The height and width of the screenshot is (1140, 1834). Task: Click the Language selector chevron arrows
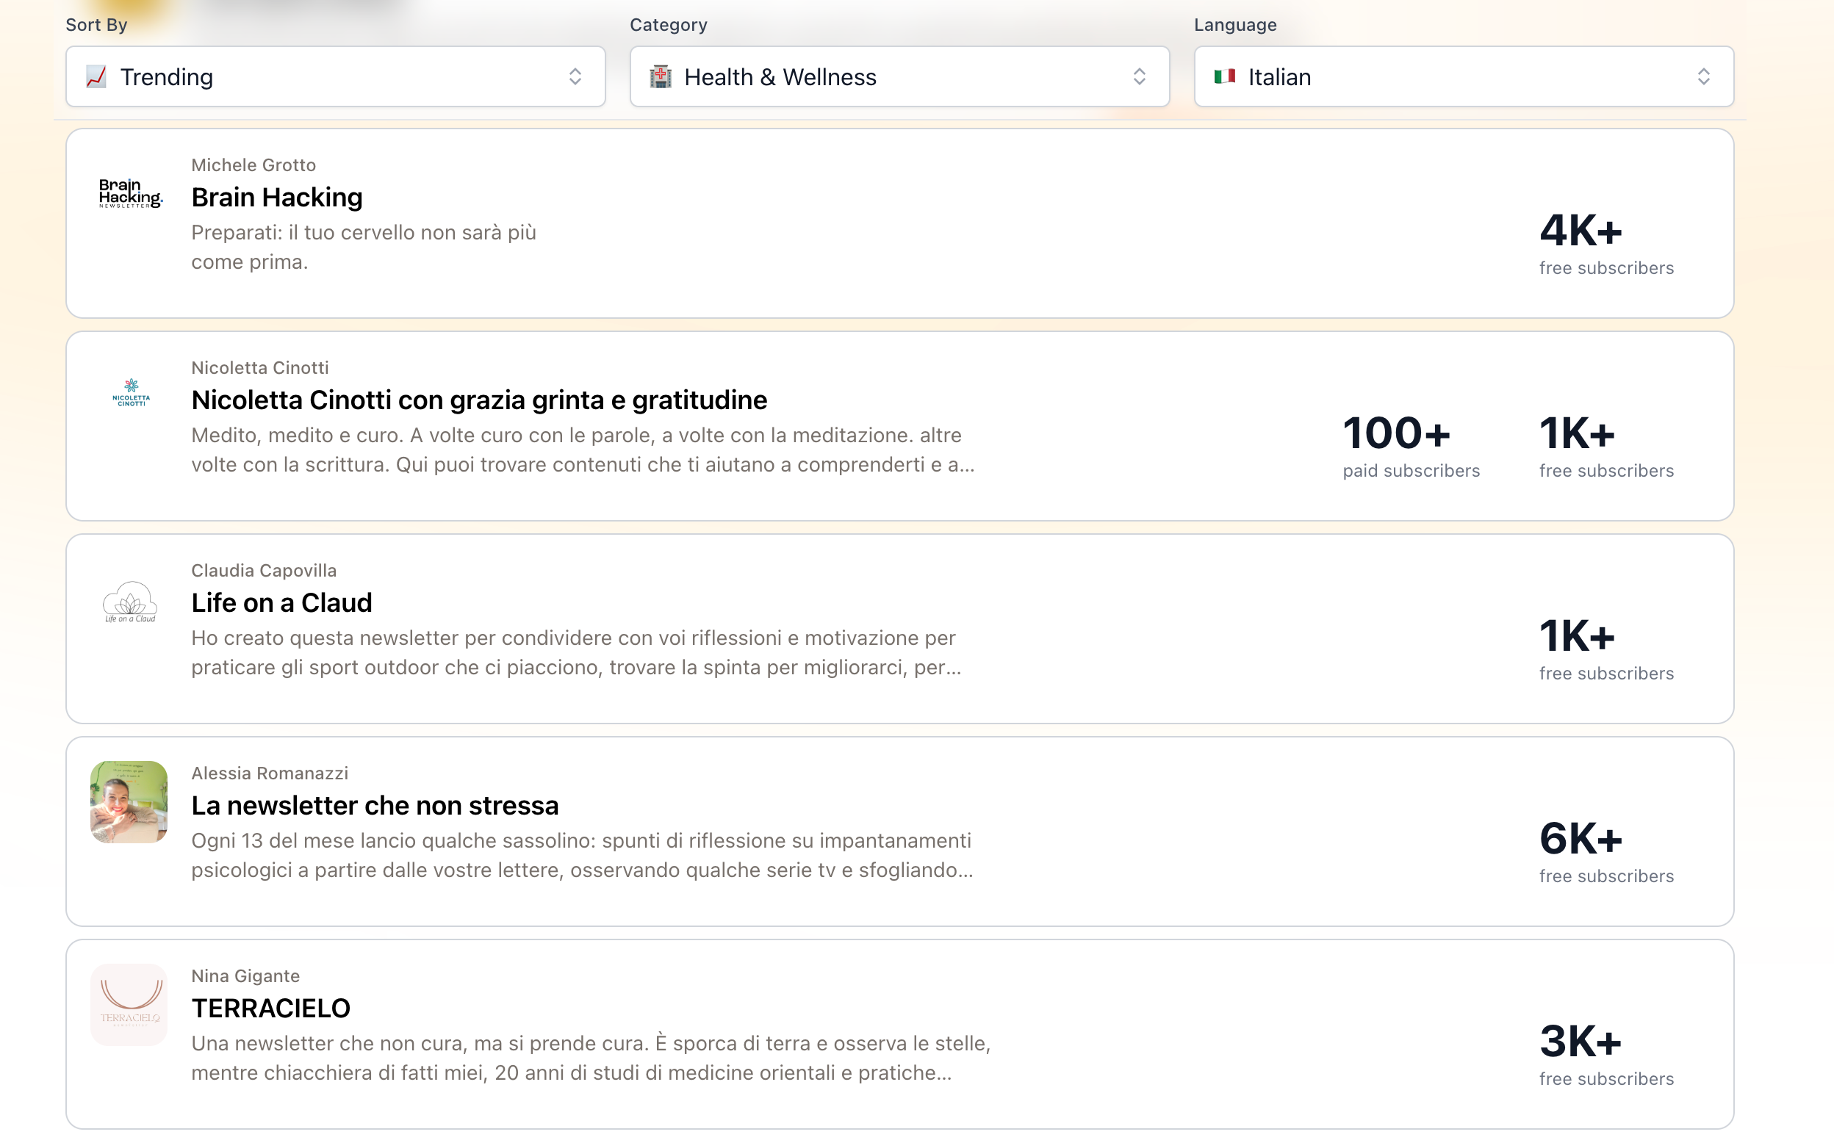pyautogui.click(x=1702, y=77)
